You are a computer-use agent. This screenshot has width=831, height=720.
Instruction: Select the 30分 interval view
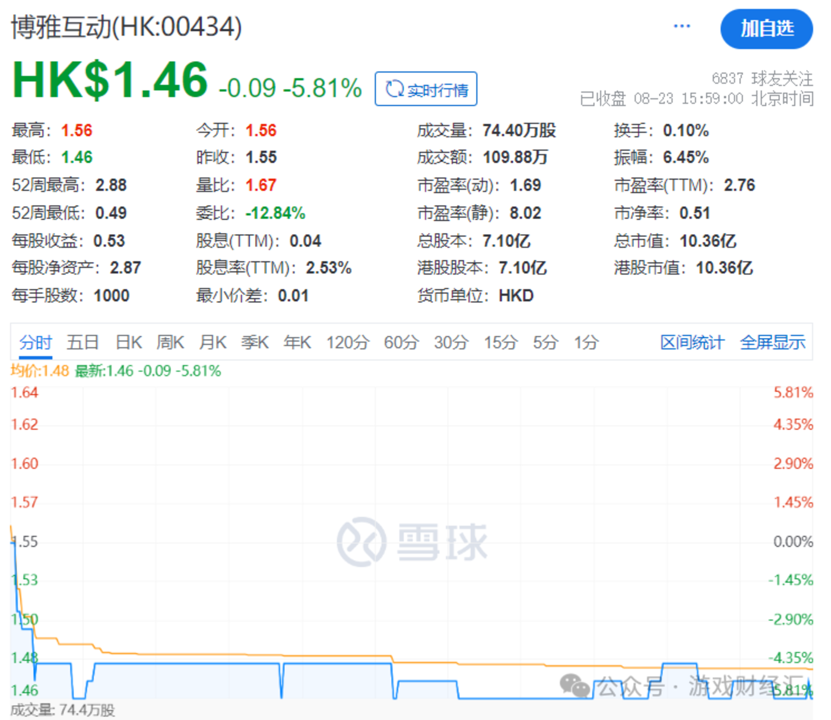pyautogui.click(x=451, y=342)
